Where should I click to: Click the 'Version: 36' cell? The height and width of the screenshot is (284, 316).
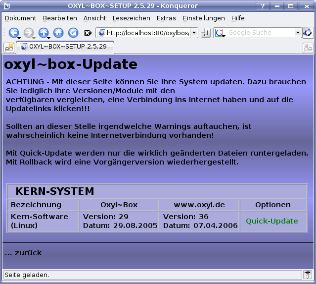[199, 221]
